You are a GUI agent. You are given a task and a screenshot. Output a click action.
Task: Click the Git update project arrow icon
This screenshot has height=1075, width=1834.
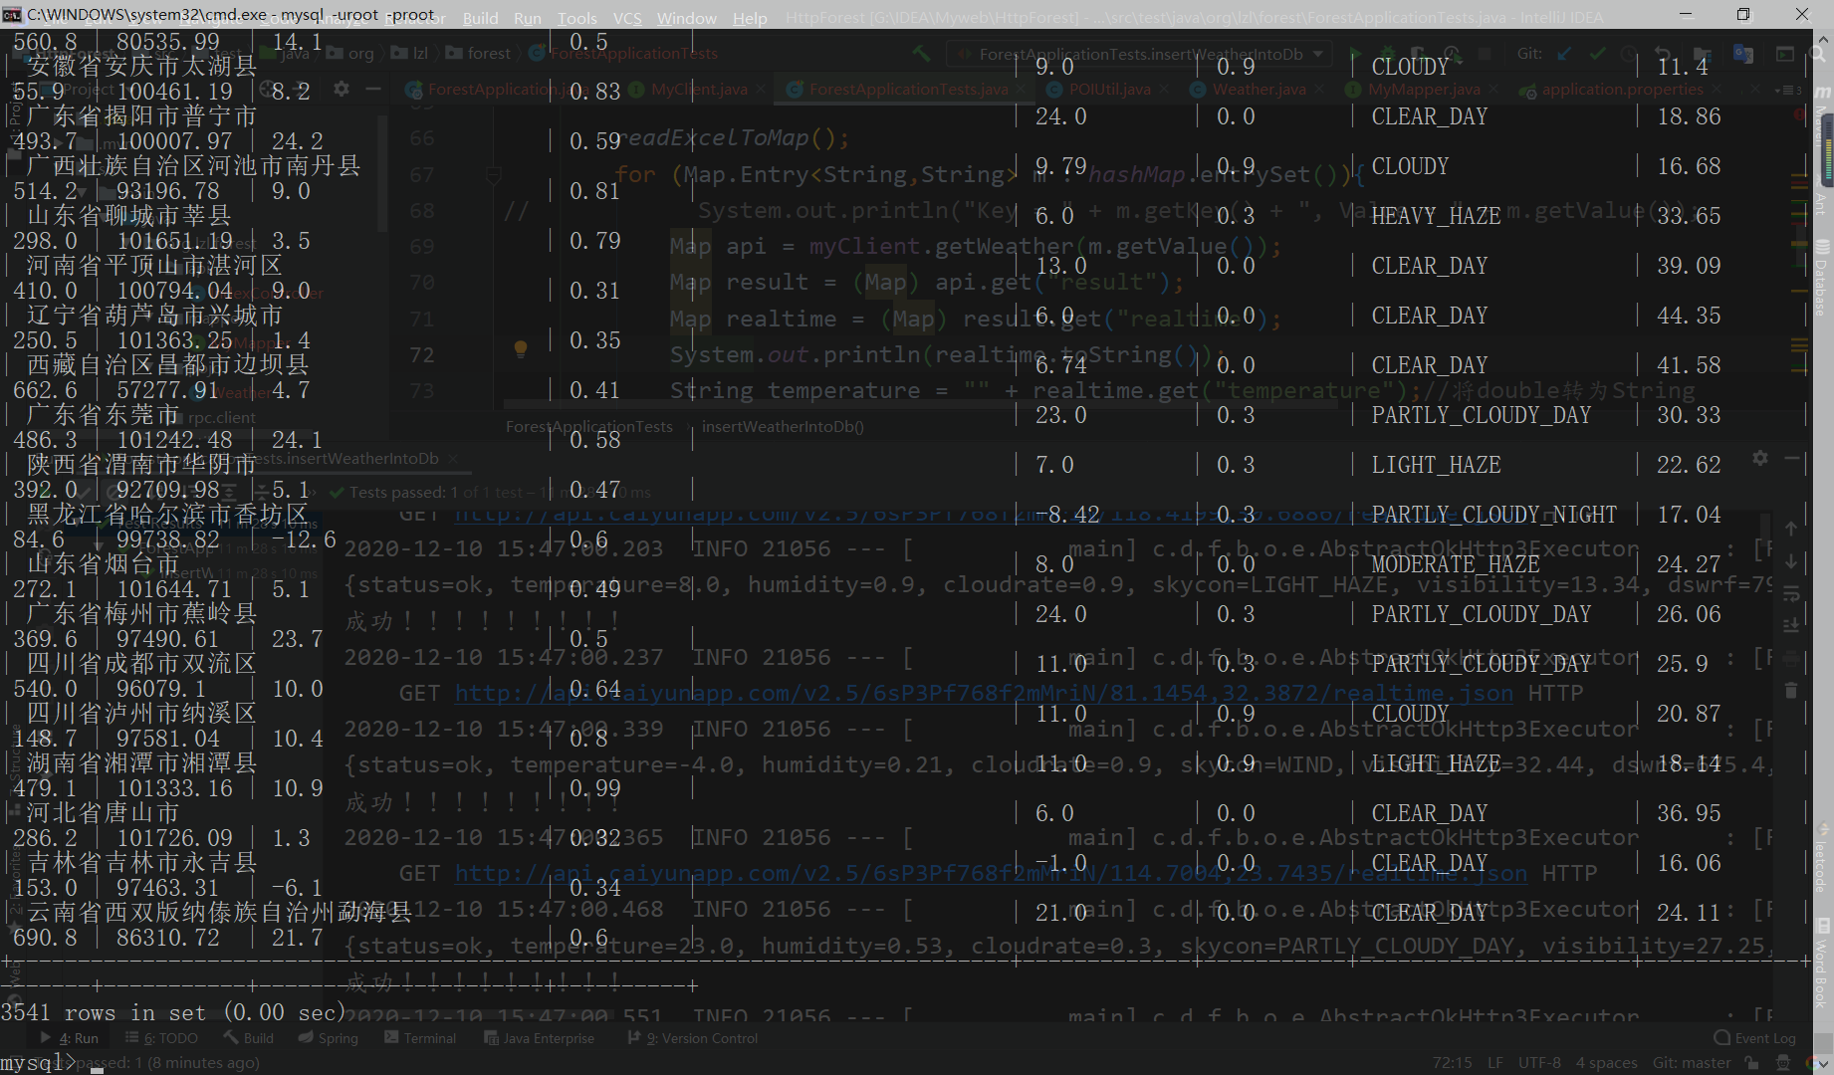pos(1565,54)
